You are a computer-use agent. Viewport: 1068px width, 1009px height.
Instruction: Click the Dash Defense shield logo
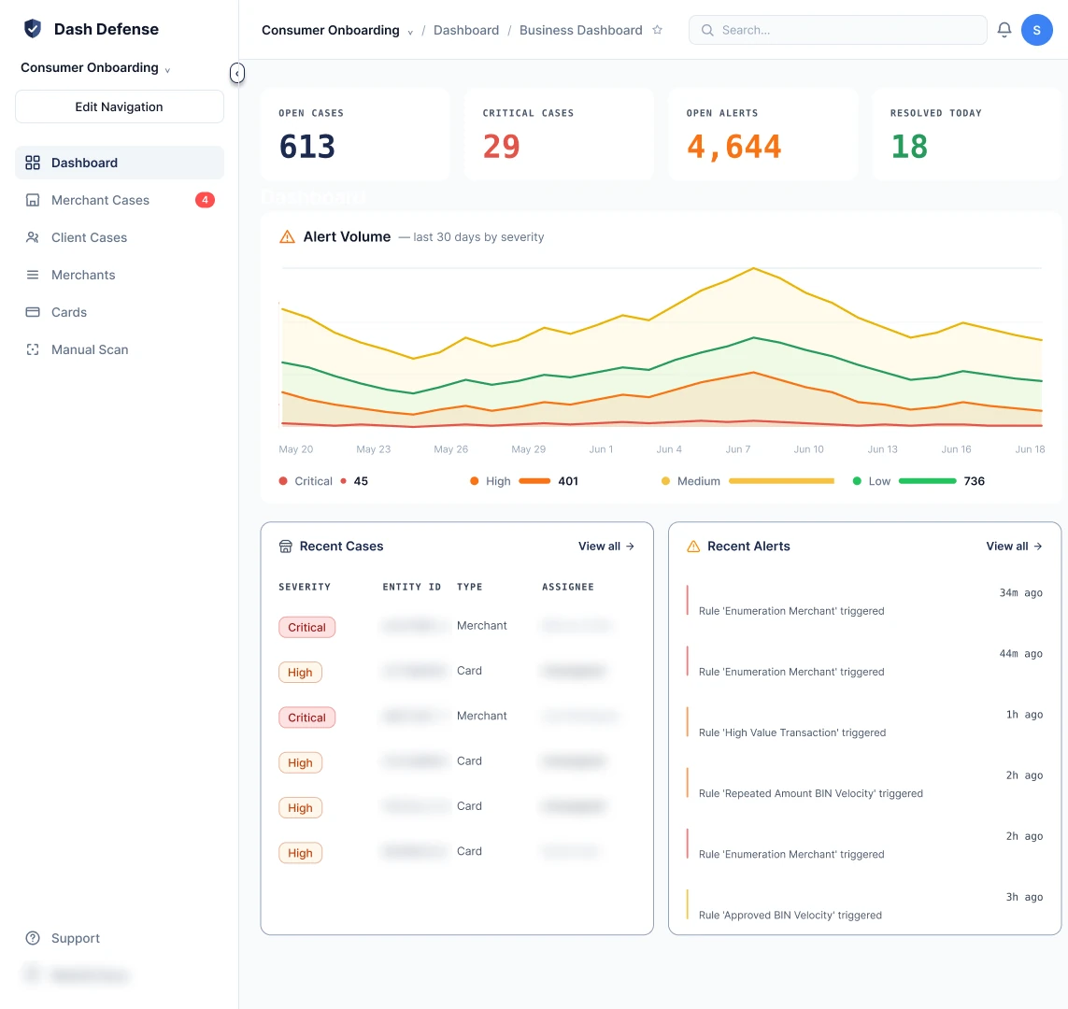(x=33, y=29)
